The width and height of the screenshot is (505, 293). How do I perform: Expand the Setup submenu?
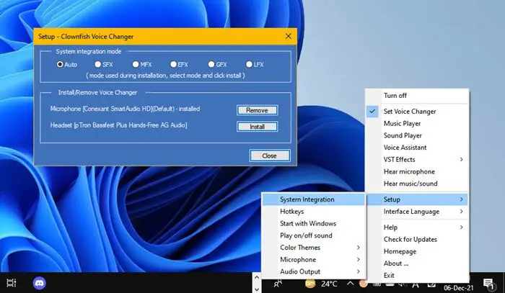click(417, 199)
